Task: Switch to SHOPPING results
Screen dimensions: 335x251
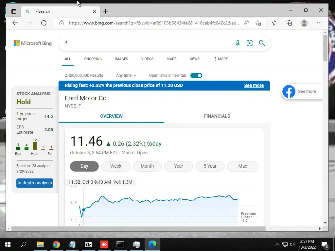Action: 93,59
